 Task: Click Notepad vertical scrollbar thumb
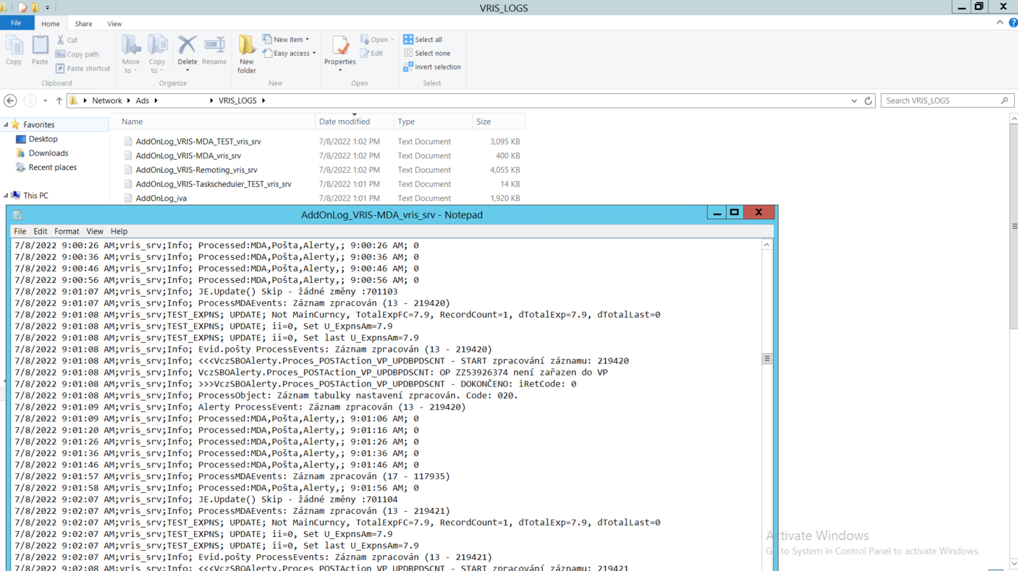(x=766, y=358)
